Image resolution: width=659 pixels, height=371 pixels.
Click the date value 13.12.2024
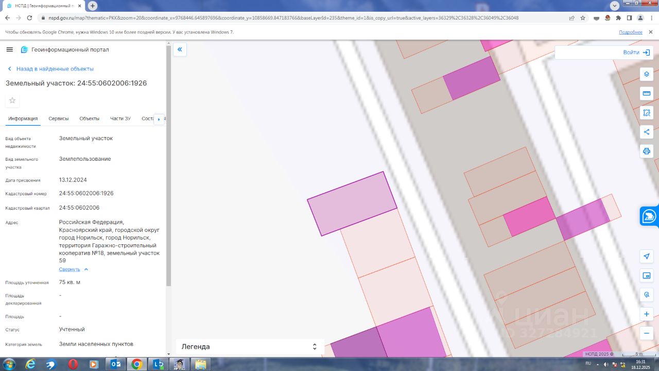click(73, 180)
